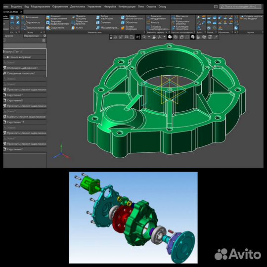Choose Вырезать выдавливанием cut tool
Viewport: 267px width, 267px height.
(57, 23)
